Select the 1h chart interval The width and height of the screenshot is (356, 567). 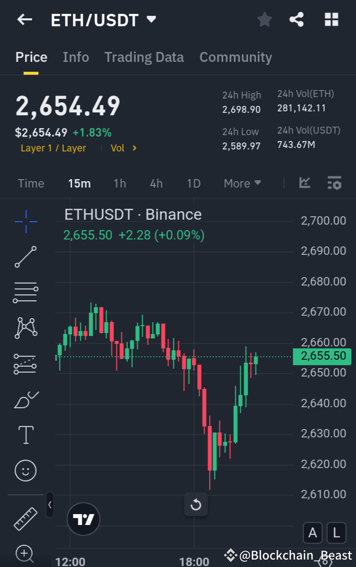pos(120,183)
